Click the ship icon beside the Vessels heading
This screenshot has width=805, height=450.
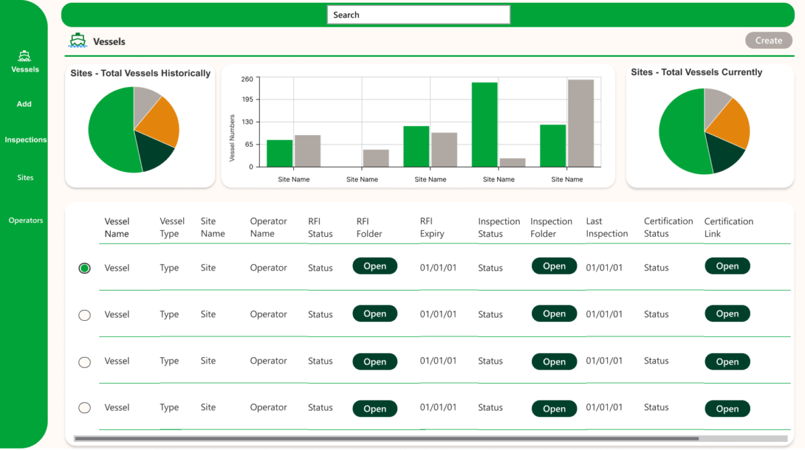coord(76,40)
